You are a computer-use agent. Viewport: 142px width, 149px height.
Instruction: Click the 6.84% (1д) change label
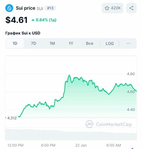click(x=46, y=20)
